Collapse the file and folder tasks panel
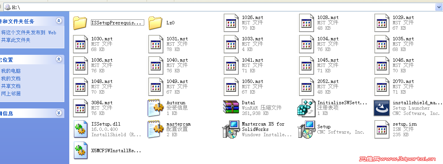Image resolution: width=443 pixels, height=164 pixels. click(59, 21)
